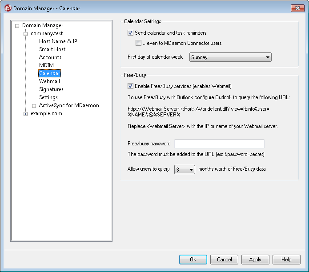Select Signatures in the domain tree
The height and width of the screenshot is (272, 309).
(51, 89)
